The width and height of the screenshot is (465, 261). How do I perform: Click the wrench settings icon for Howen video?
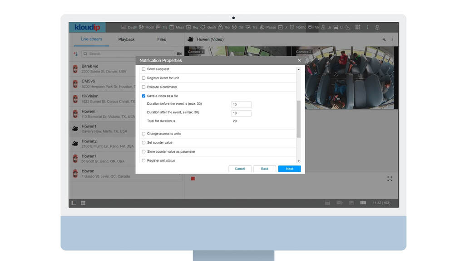tap(384, 39)
